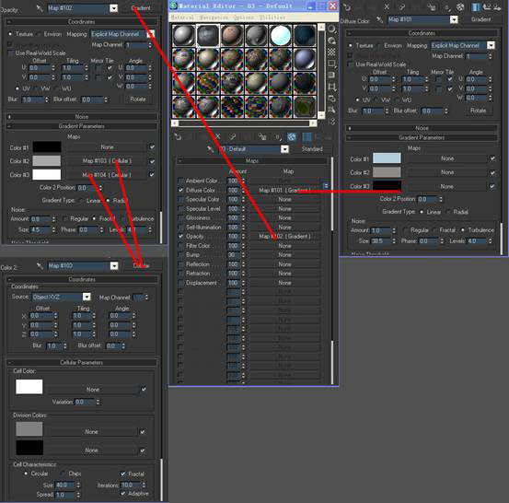Expand the Noise rollout in Diffuse Color panel
The width and height of the screenshot is (509, 503).
point(422,128)
